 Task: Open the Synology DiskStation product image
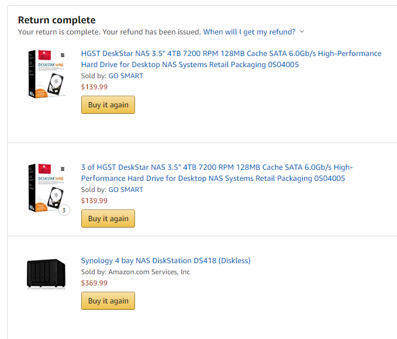click(46, 274)
